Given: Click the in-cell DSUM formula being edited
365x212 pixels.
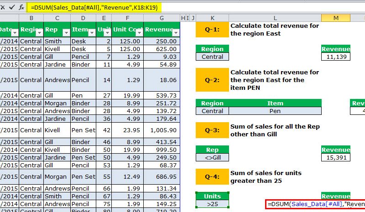Looking at the screenshot, I should [x=315, y=204].
